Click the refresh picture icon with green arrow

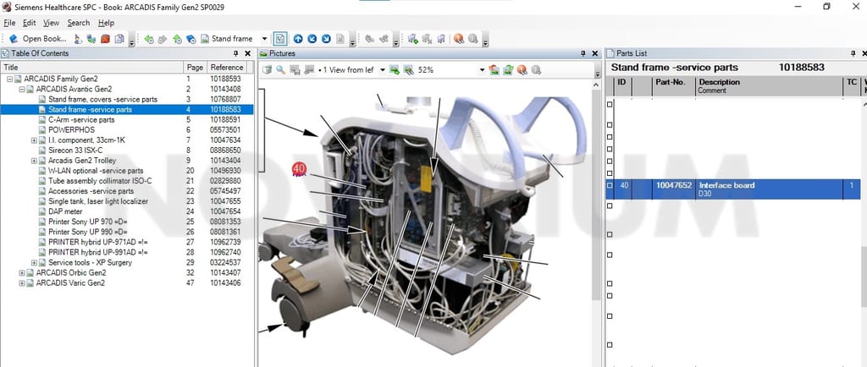508,70
